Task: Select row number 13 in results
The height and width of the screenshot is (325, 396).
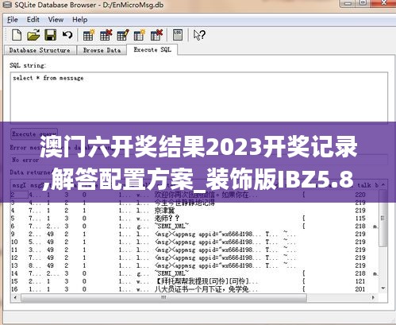Action: (14, 265)
